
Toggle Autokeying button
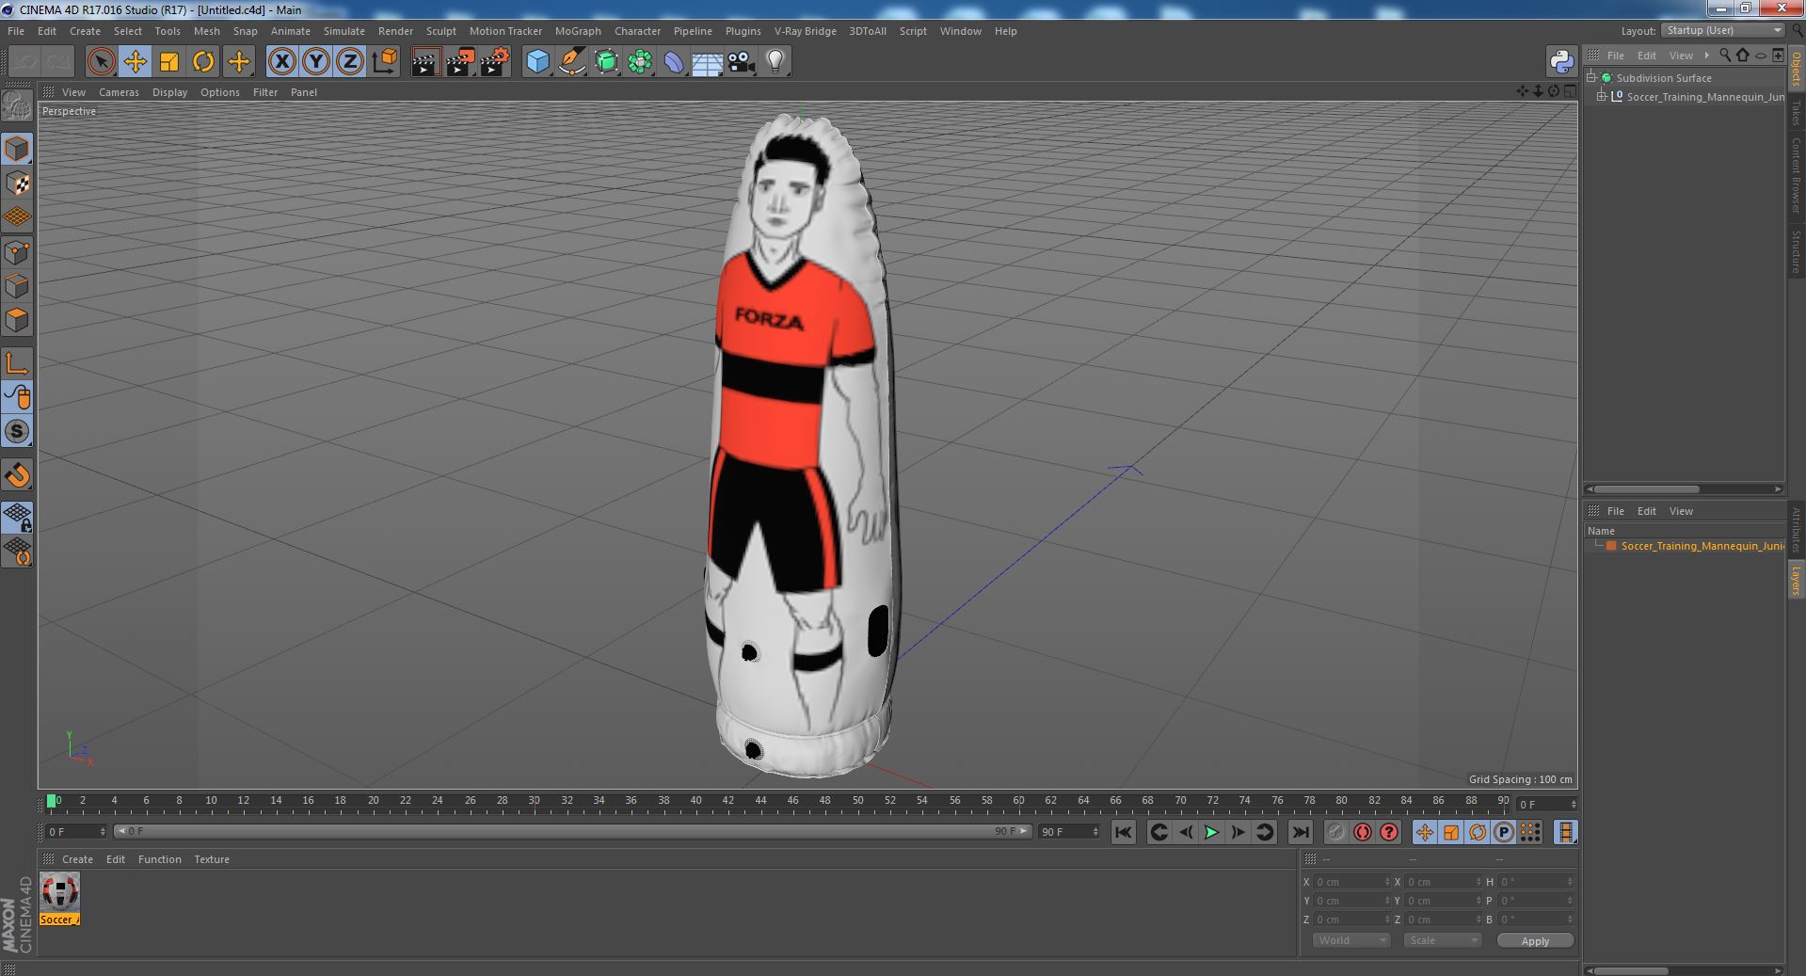click(1362, 832)
